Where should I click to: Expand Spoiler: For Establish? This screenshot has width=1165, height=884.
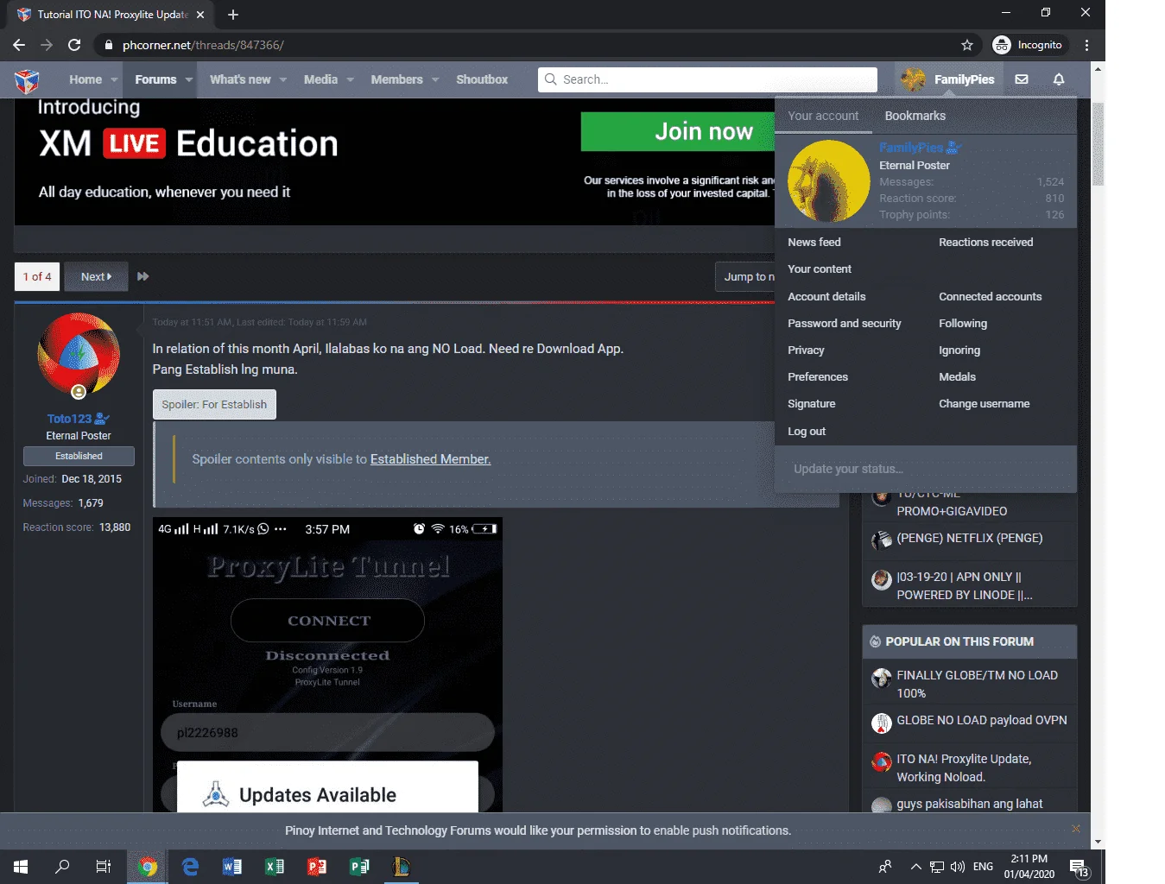[x=214, y=404]
